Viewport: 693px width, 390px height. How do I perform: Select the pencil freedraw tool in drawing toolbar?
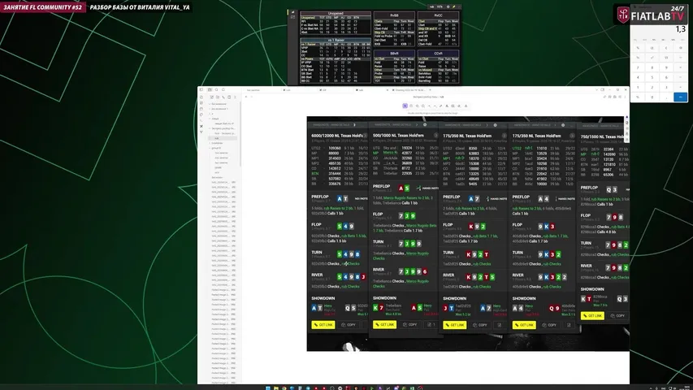point(440,106)
